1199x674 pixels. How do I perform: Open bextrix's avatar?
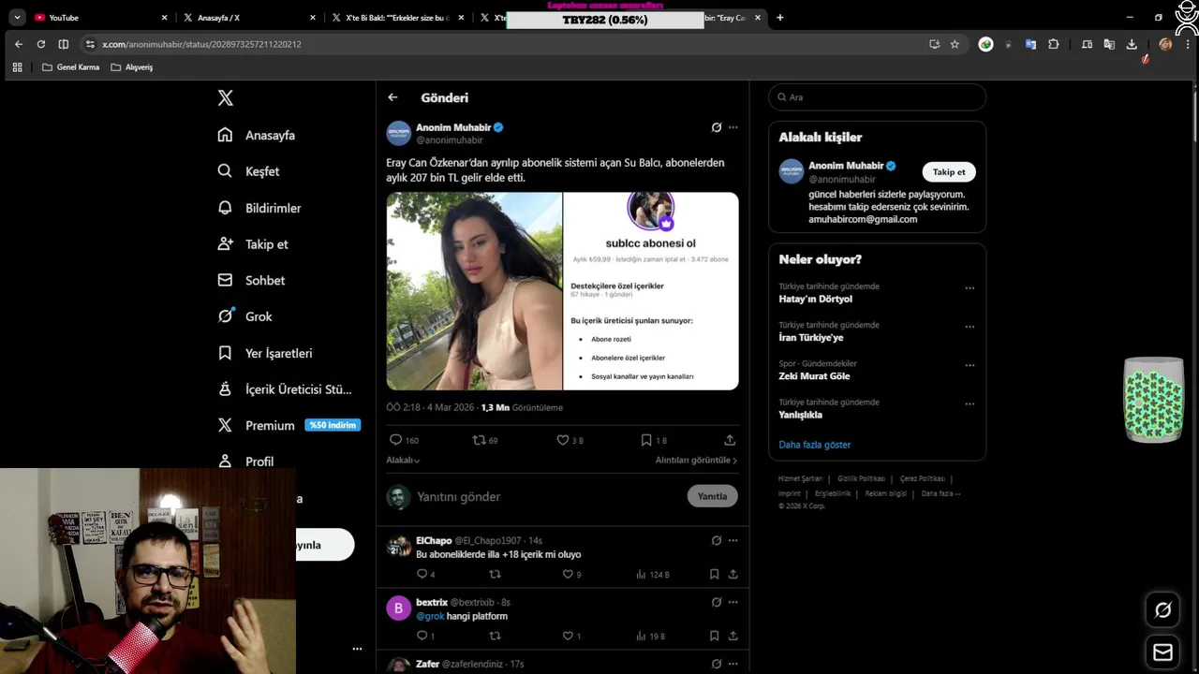(x=398, y=608)
